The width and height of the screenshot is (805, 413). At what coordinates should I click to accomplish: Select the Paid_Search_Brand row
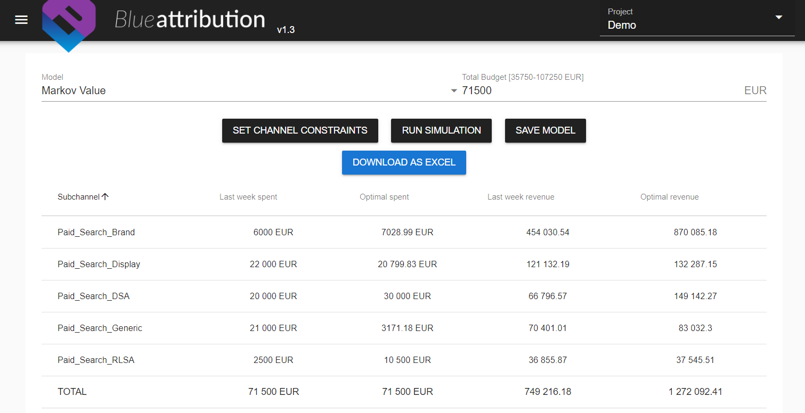96,232
